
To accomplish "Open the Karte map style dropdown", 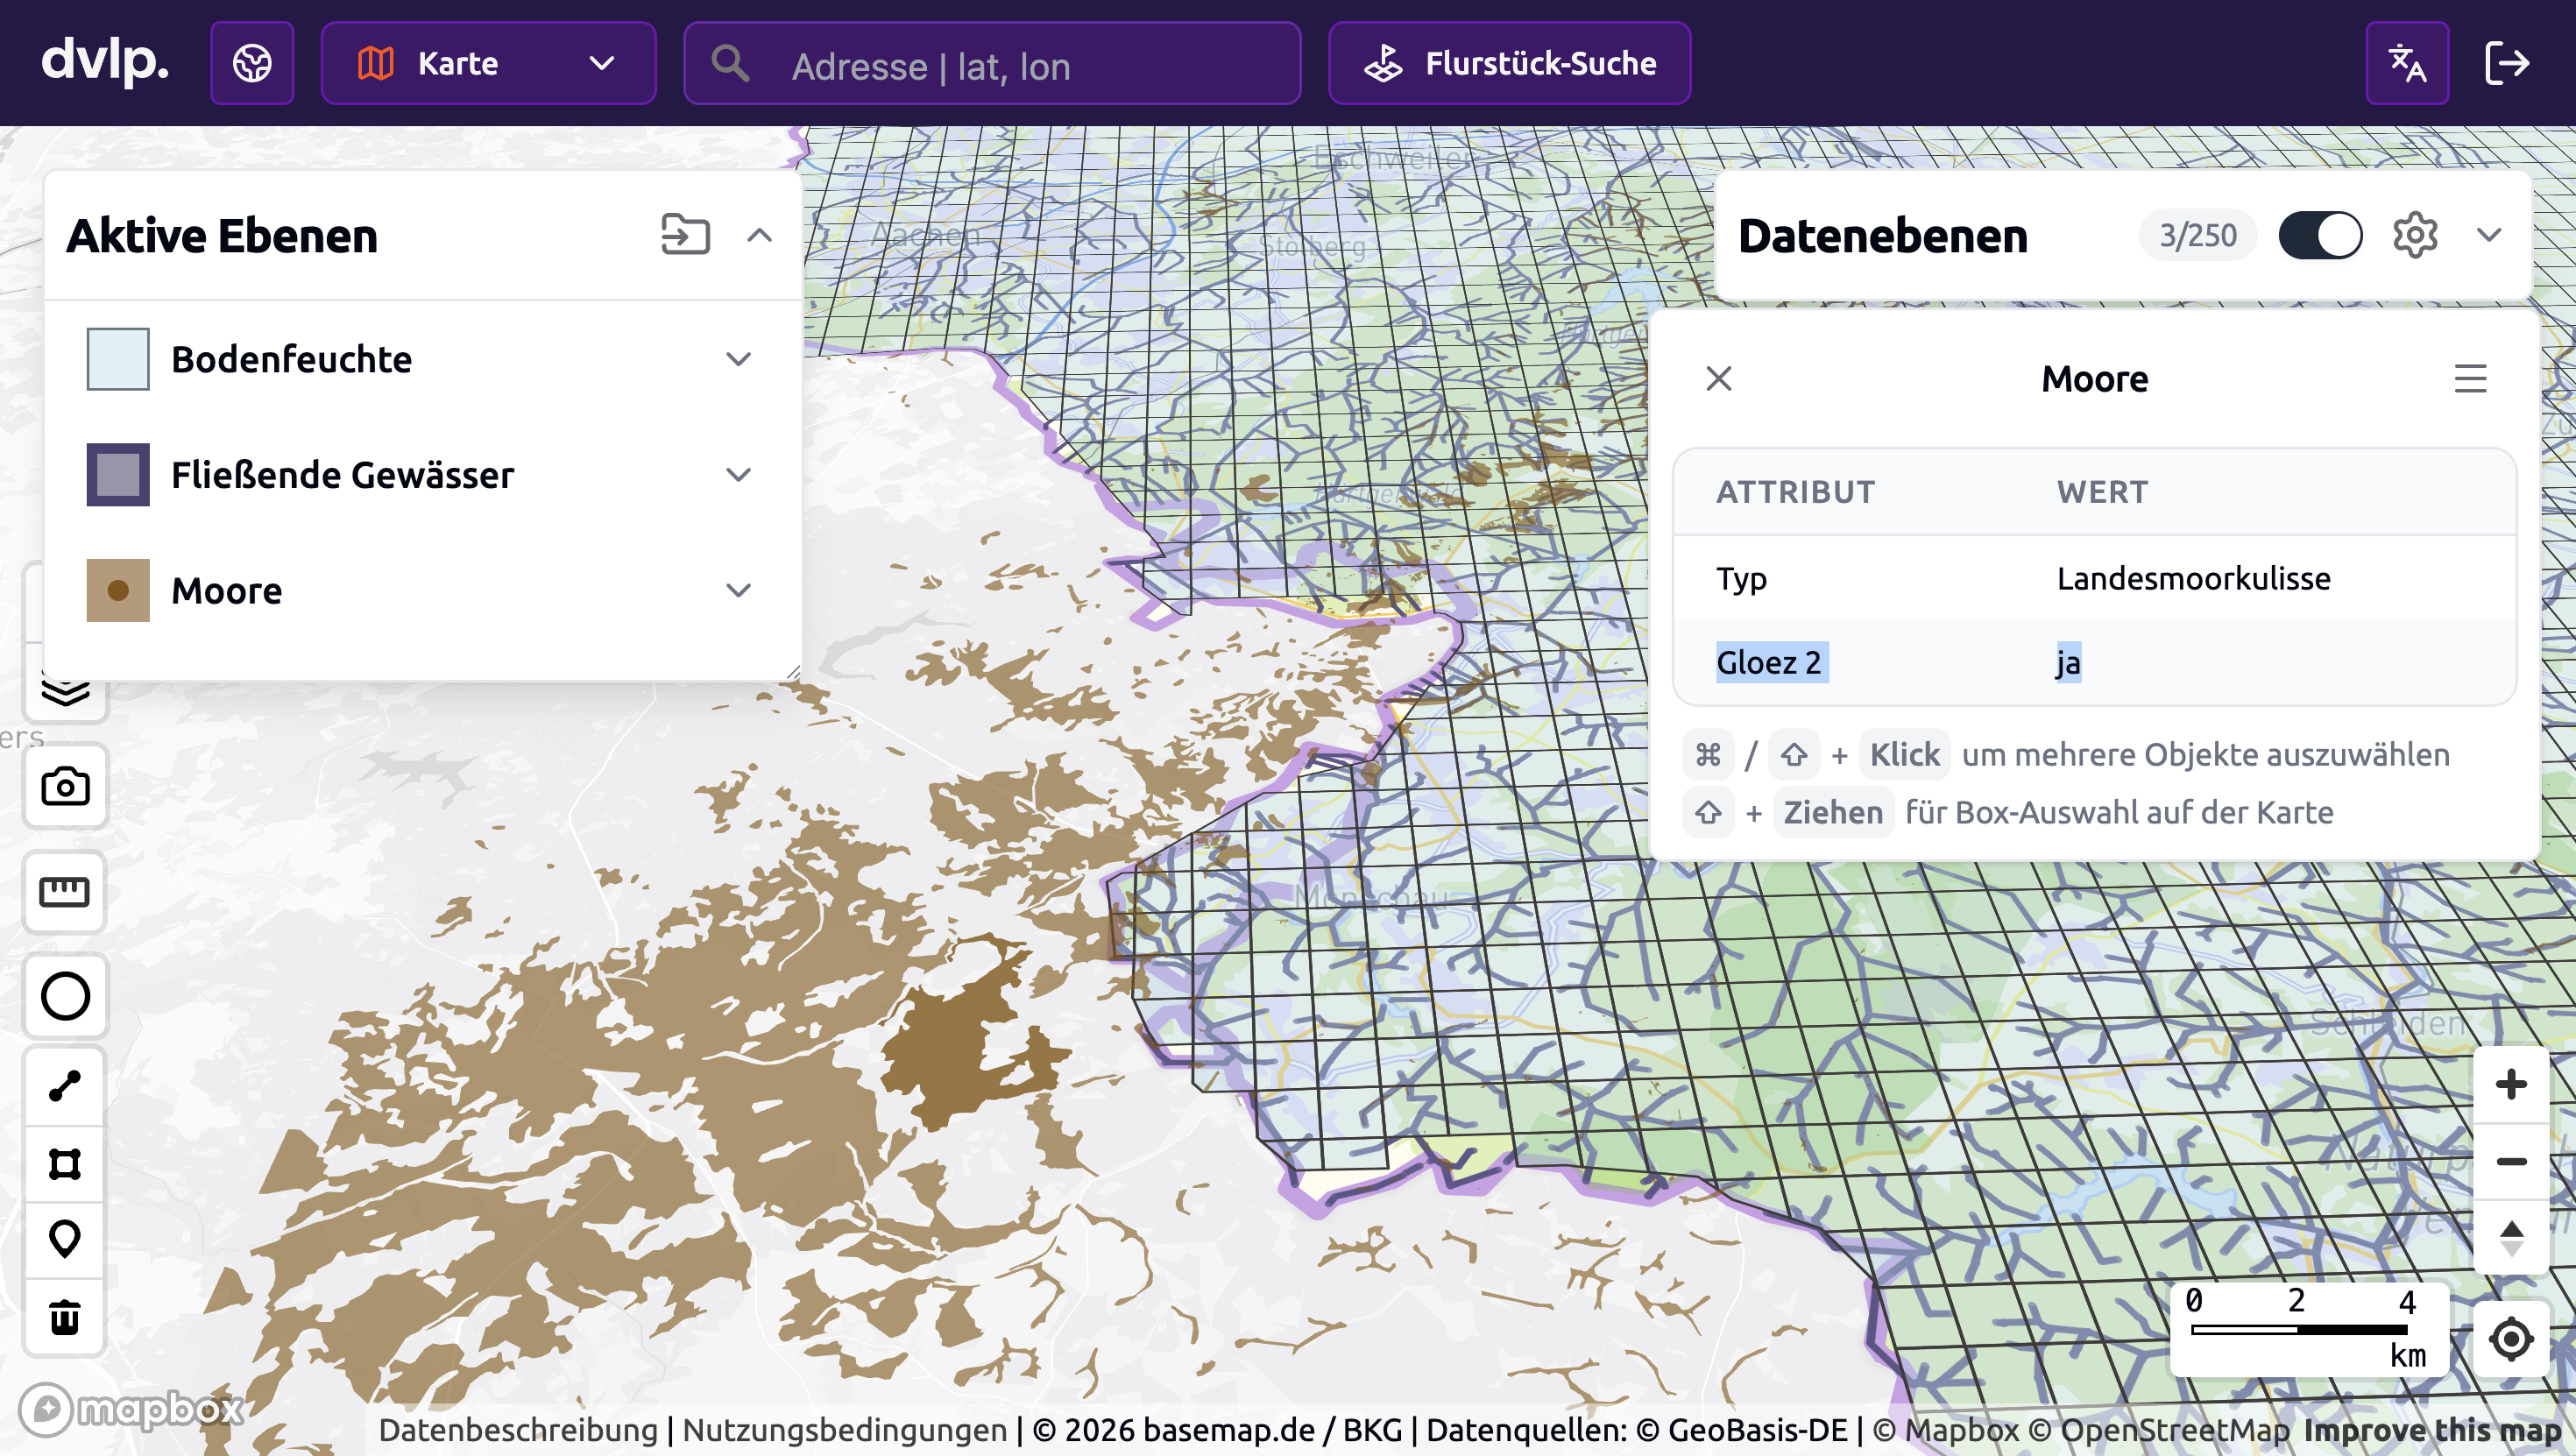I will [x=488, y=63].
